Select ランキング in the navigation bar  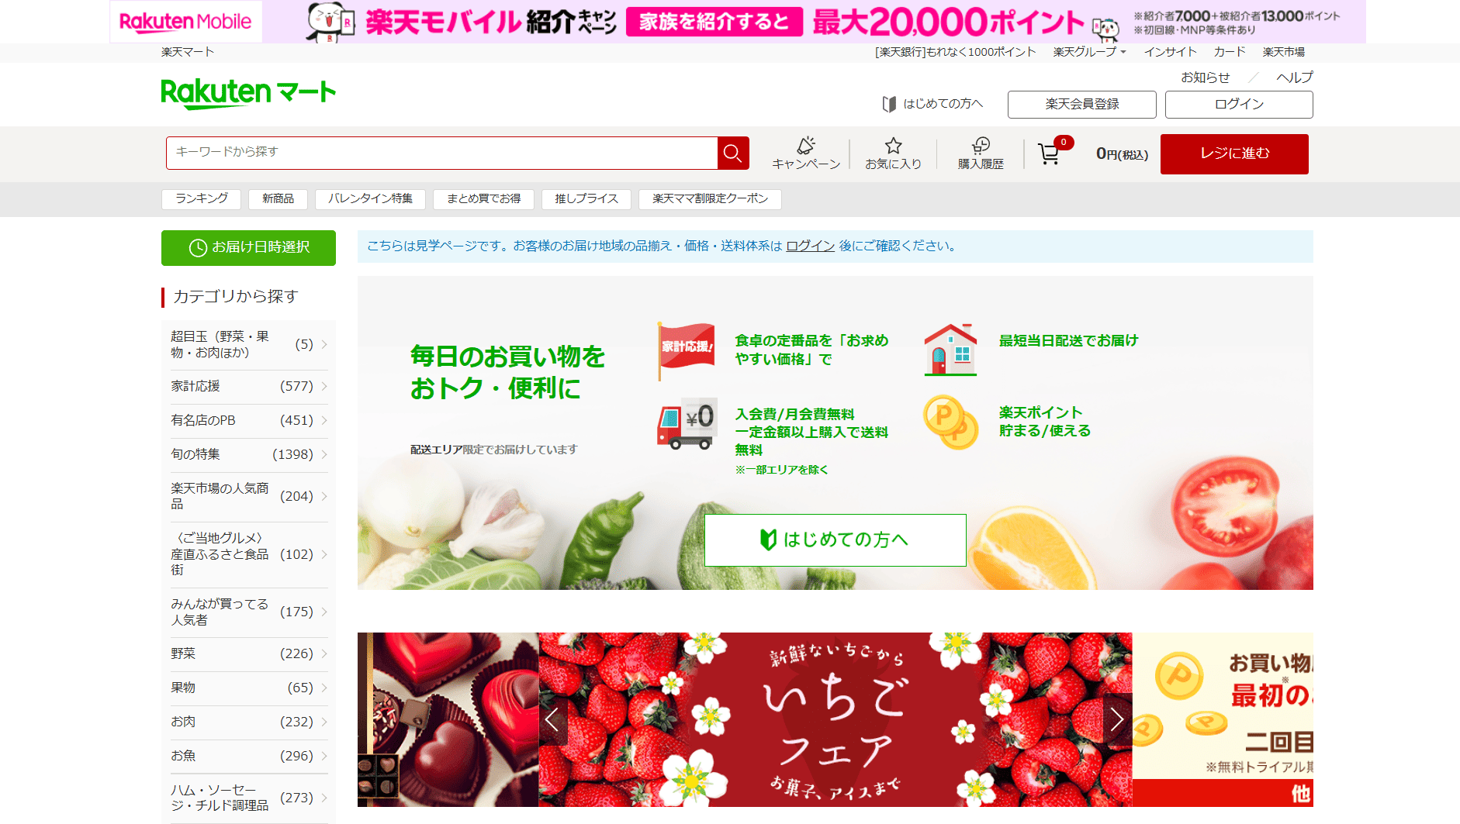201,199
